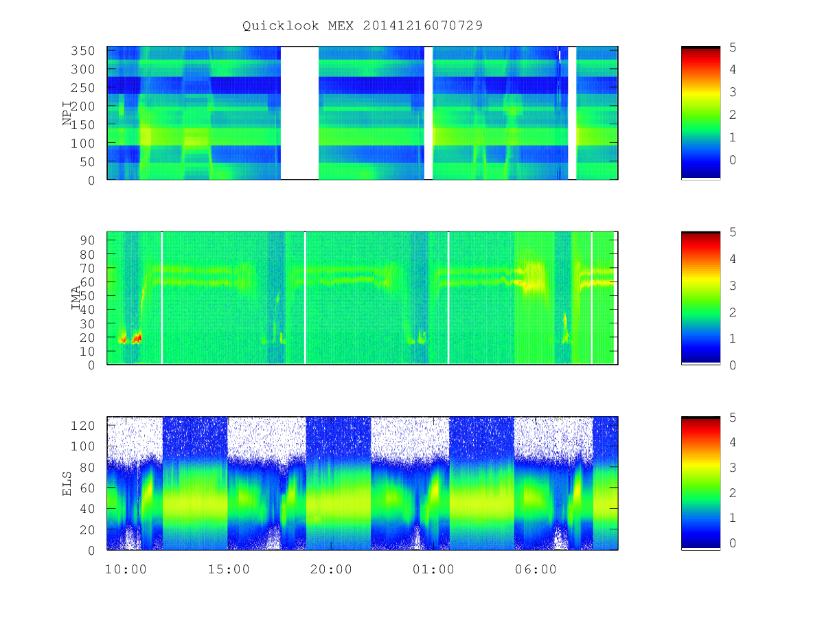Click the 3 label on NPI colorbar
This screenshot has height=618, width=824.
(x=733, y=92)
